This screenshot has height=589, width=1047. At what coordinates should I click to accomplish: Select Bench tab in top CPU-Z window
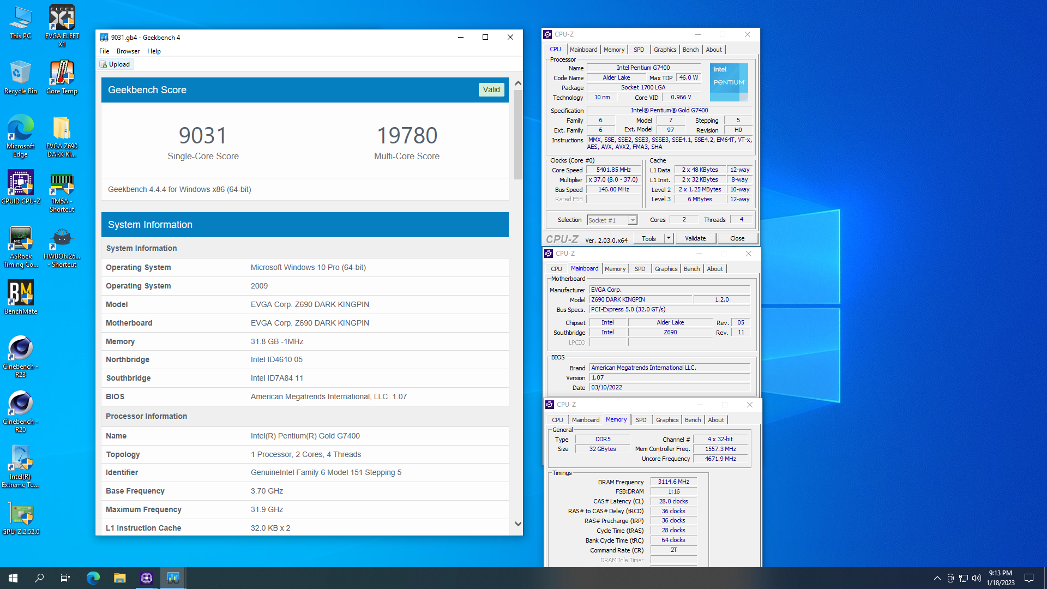pyautogui.click(x=690, y=50)
